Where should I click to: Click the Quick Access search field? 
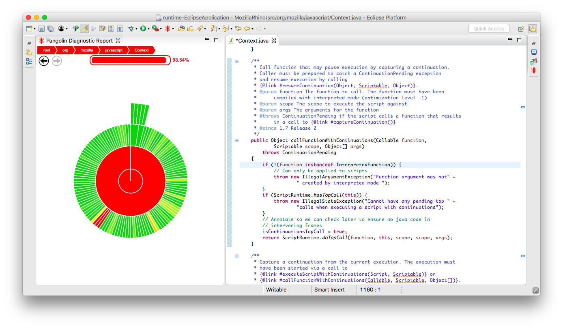488,28
